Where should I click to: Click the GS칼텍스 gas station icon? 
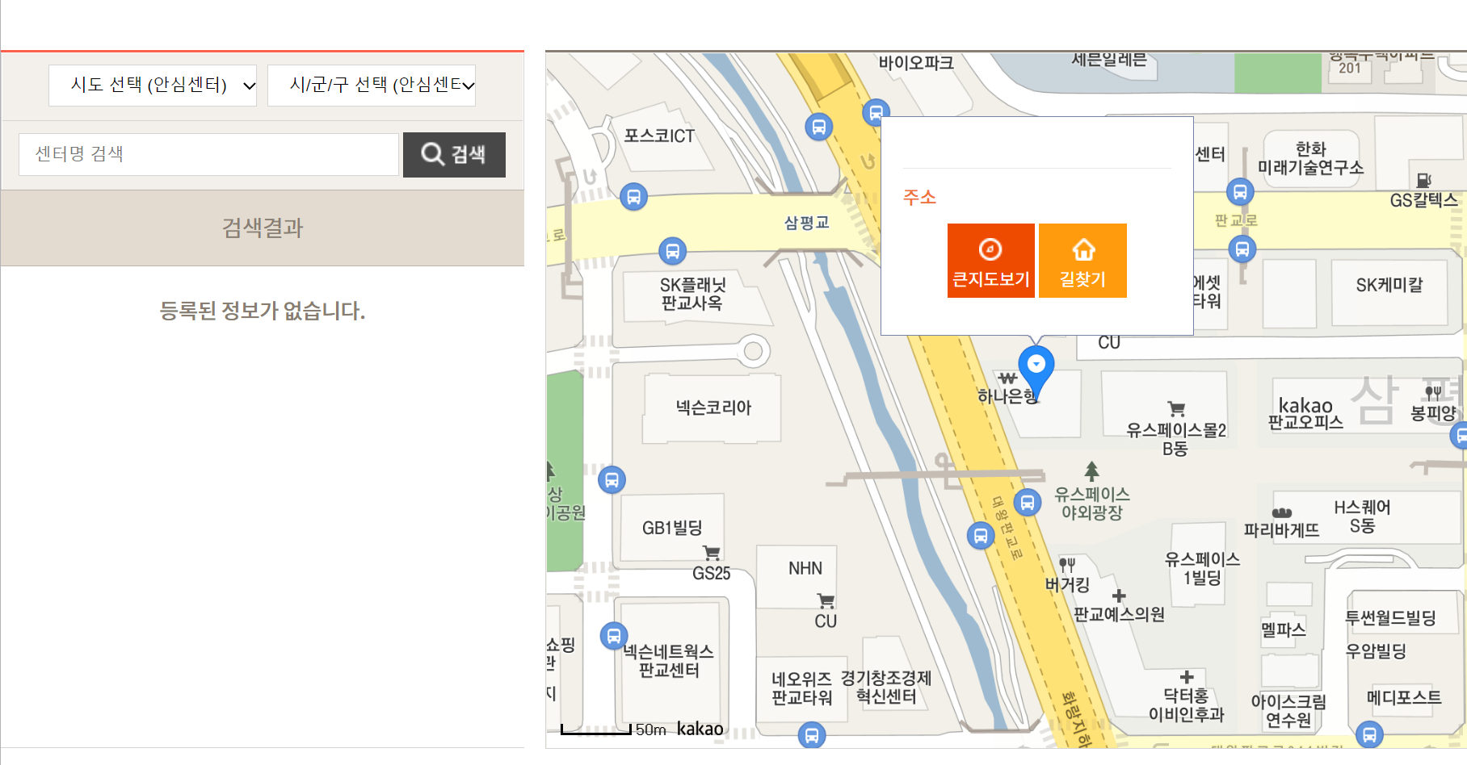pos(1424,180)
